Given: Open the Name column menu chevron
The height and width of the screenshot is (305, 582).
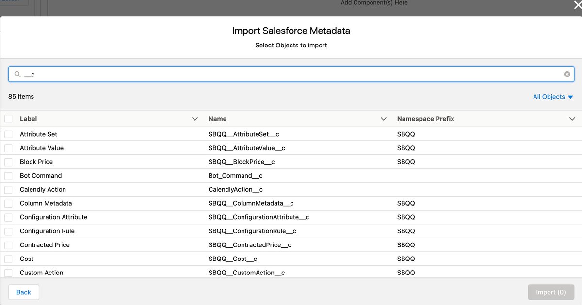Looking at the screenshot, I should [384, 119].
